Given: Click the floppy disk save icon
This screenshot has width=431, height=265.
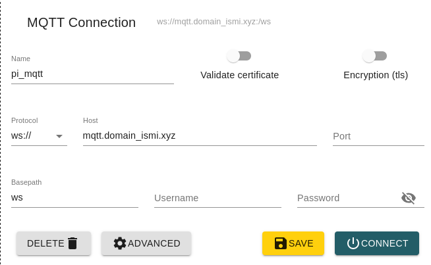Looking at the screenshot, I should pos(281,243).
